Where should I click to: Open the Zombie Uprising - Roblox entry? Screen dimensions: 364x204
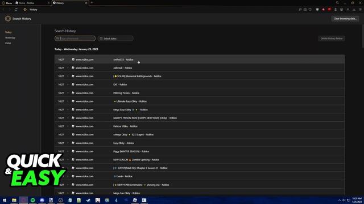[x=200, y=160]
